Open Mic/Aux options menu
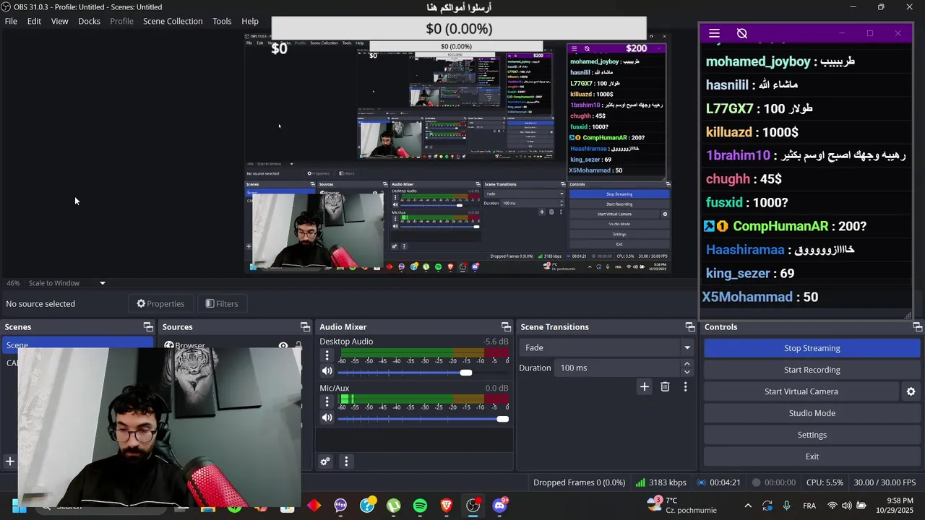 coord(327,402)
